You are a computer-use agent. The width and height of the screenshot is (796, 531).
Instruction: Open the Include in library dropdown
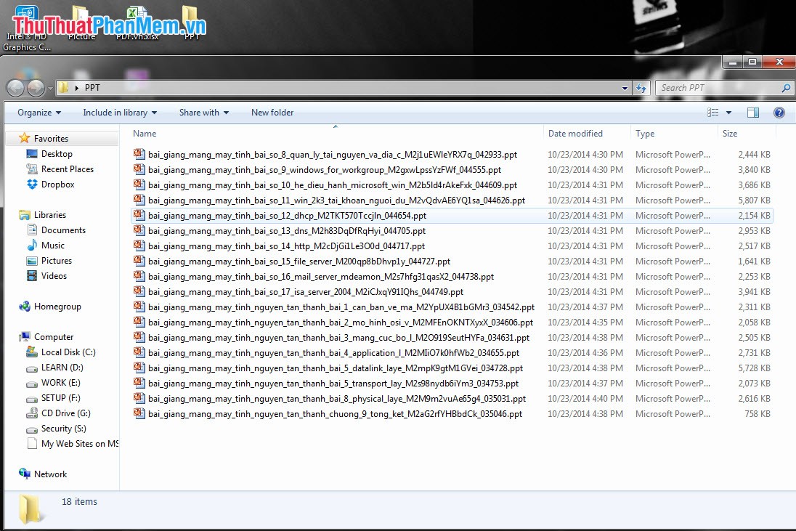pos(119,112)
